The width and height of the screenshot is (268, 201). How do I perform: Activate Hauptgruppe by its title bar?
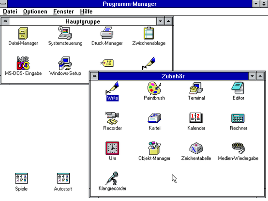tap(83, 21)
